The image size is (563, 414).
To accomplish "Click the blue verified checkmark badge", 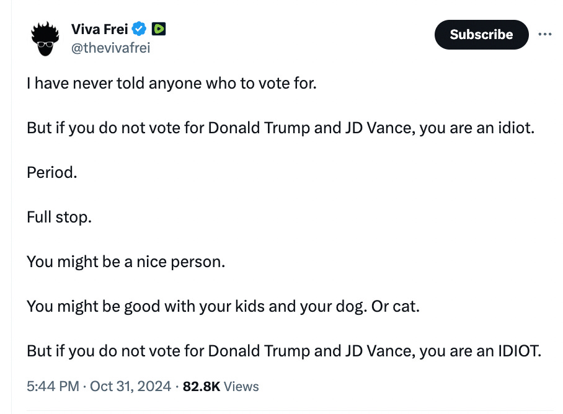I will (x=139, y=29).
